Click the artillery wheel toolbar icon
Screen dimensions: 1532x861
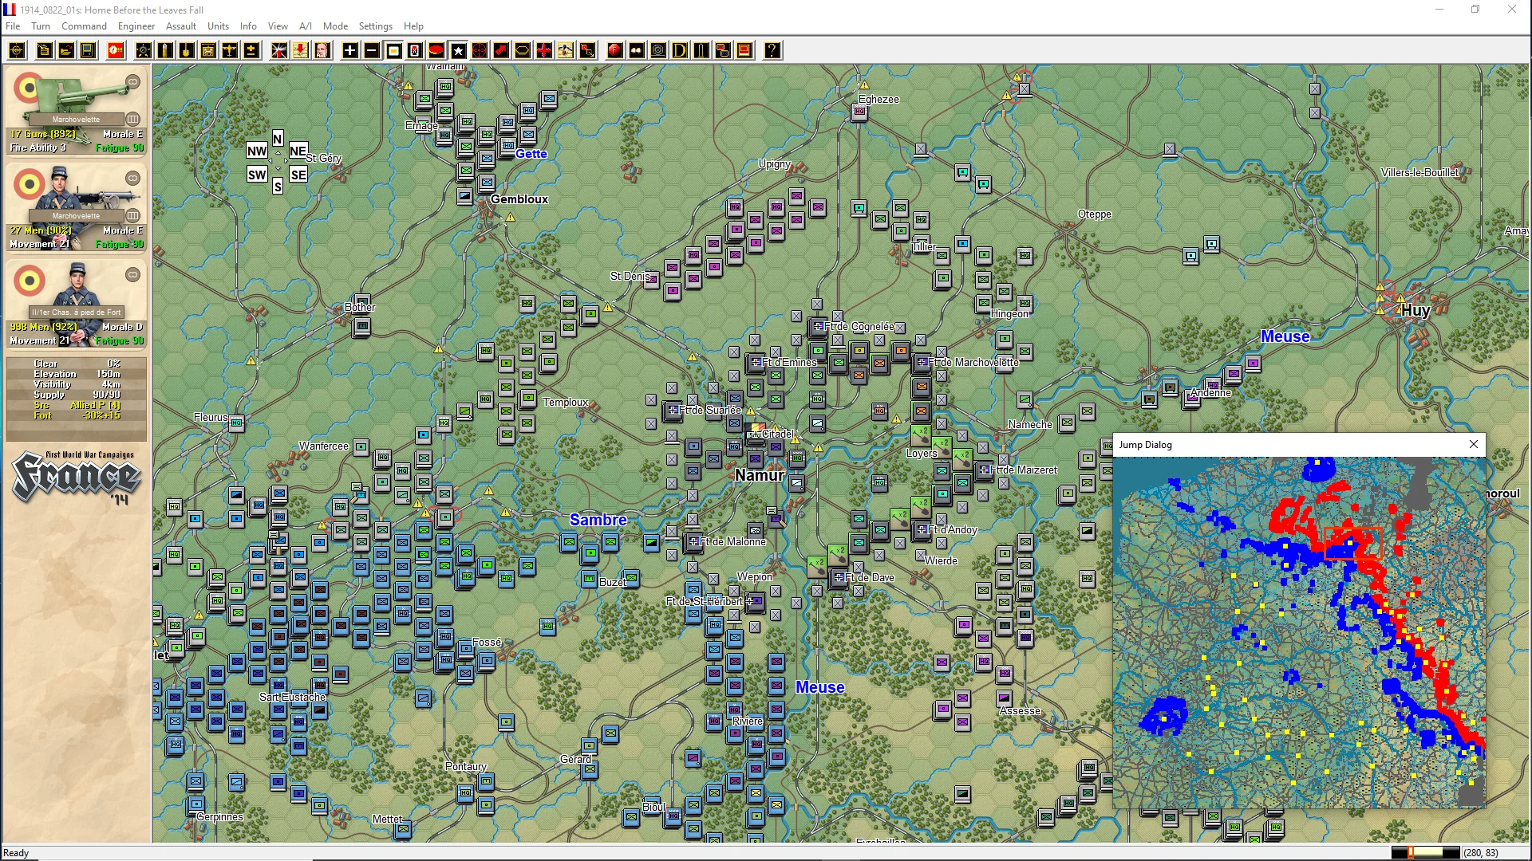144,51
